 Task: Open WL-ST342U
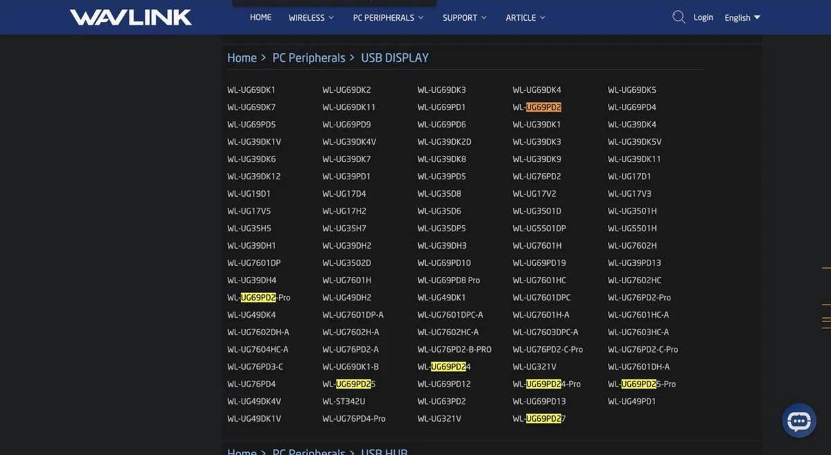[343, 402]
